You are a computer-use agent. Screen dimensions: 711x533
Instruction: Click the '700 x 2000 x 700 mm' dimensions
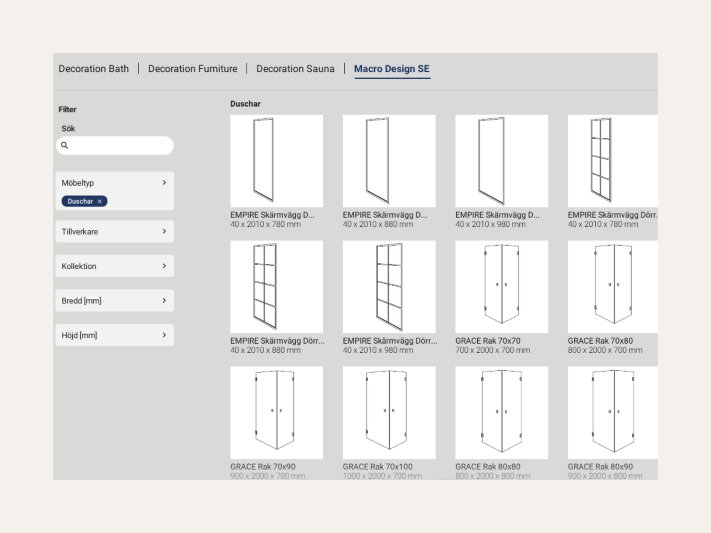[x=492, y=350]
